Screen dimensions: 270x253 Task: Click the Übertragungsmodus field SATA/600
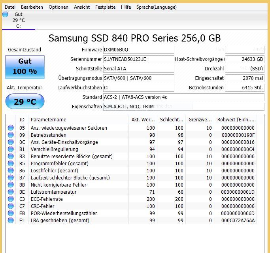point(139,78)
